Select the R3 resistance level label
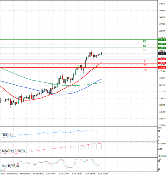Screen dimensions: 167x176 point(144,41)
